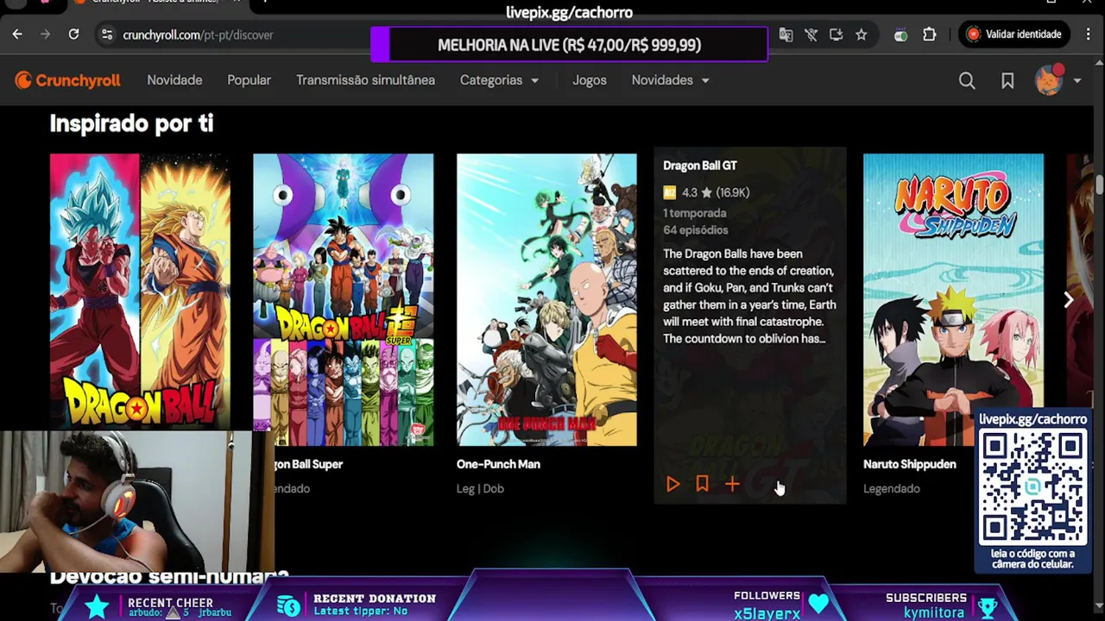Click the Leg | Dob label under One-Punch Man
Image resolution: width=1105 pixels, height=621 pixels.
point(480,488)
